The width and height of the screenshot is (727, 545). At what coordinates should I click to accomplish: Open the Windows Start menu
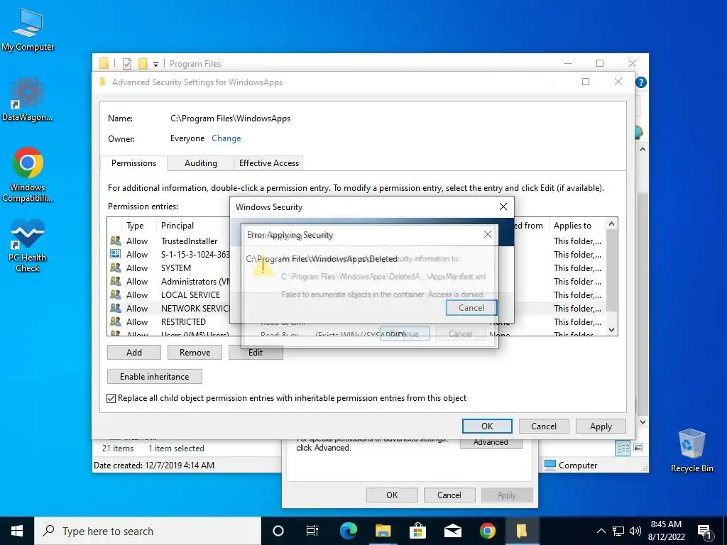(17, 531)
